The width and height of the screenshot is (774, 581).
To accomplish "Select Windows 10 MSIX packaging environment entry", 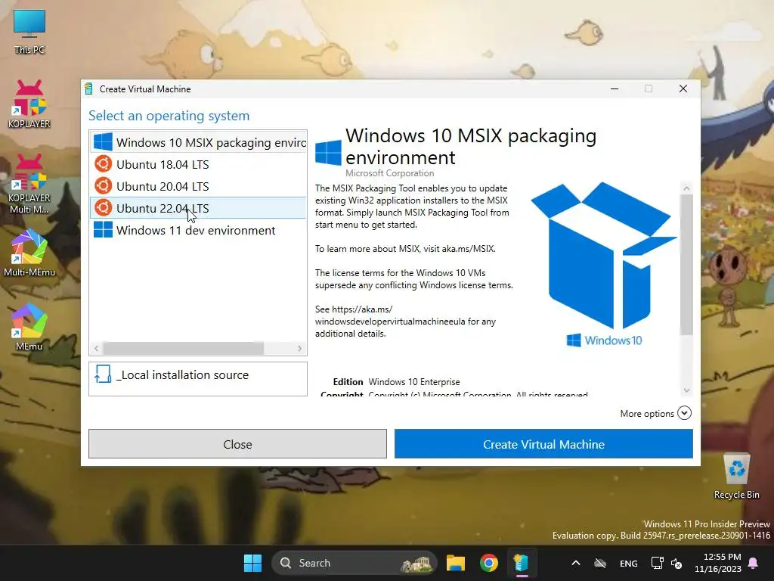I will click(x=198, y=142).
